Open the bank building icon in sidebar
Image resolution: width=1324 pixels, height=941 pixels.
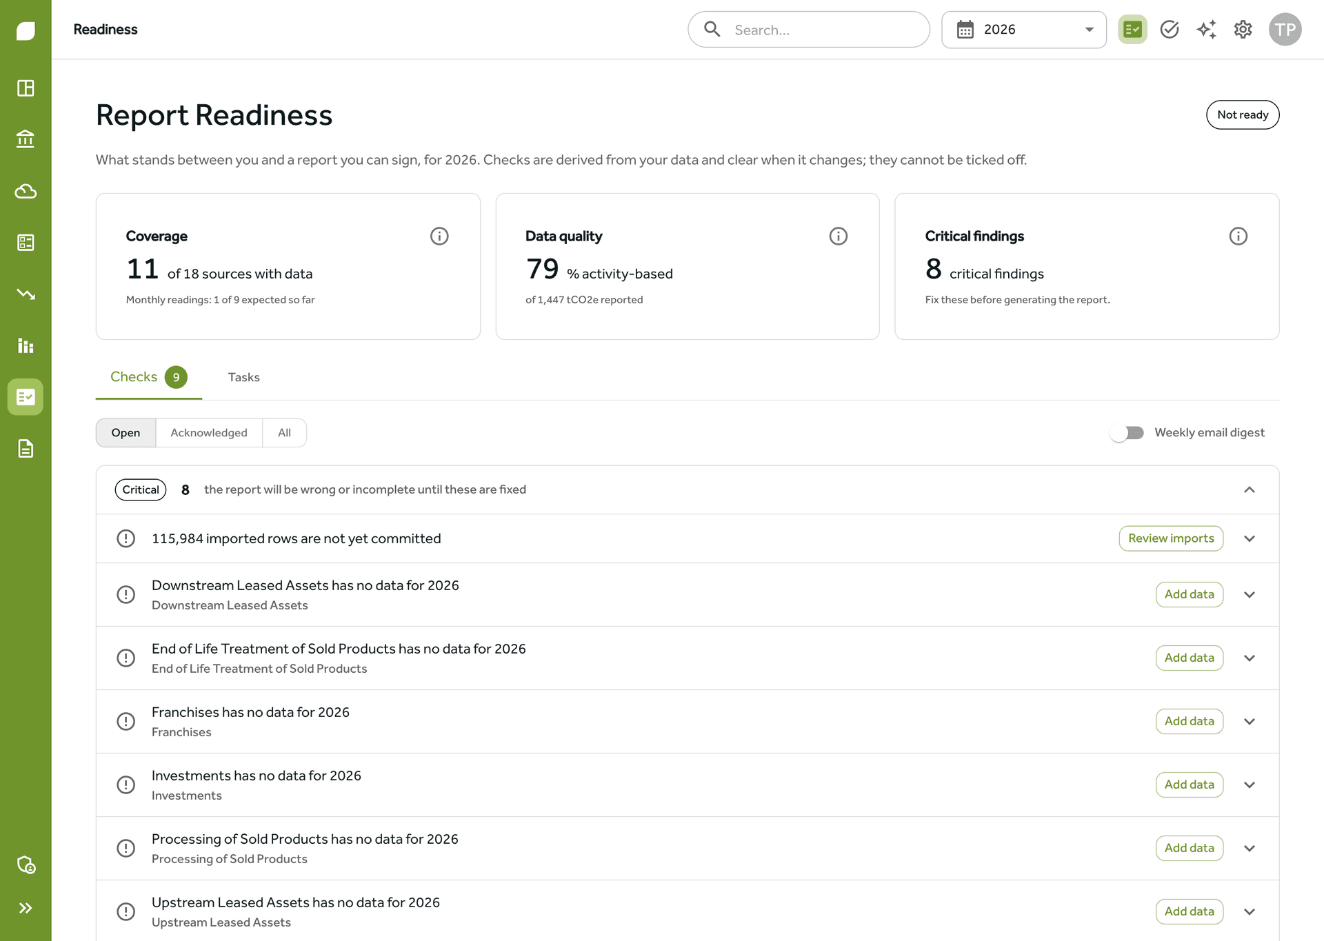click(x=26, y=139)
